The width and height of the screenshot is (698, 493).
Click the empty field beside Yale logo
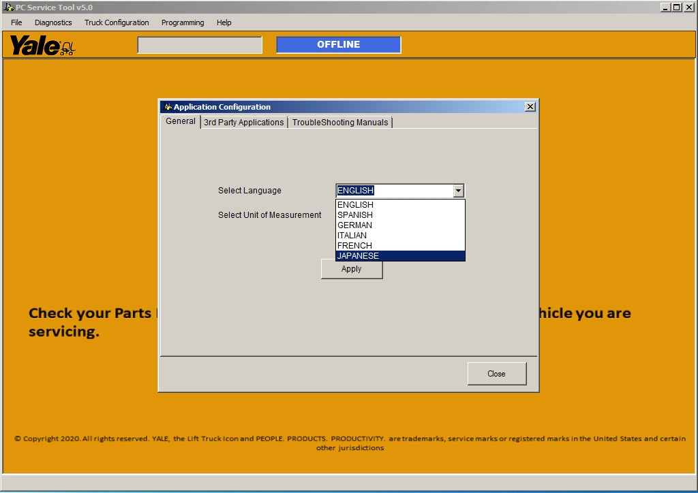pyautogui.click(x=200, y=45)
